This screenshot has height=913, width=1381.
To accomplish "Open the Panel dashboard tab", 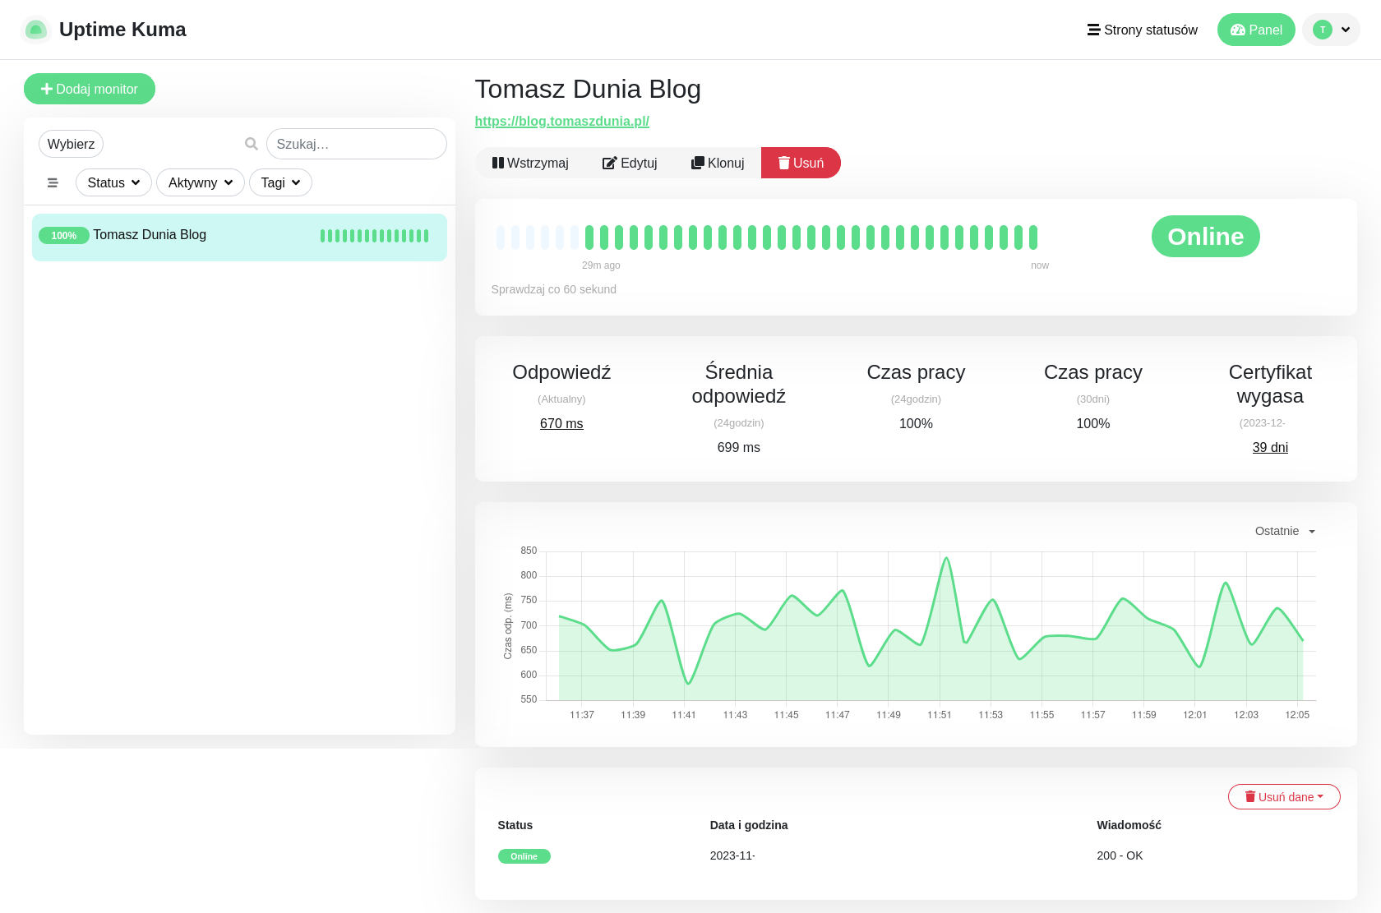I will pyautogui.click(x=1256, y=30).
